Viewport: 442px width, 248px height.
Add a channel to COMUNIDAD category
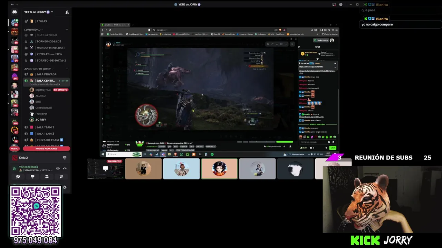click(x=67, y=30)
